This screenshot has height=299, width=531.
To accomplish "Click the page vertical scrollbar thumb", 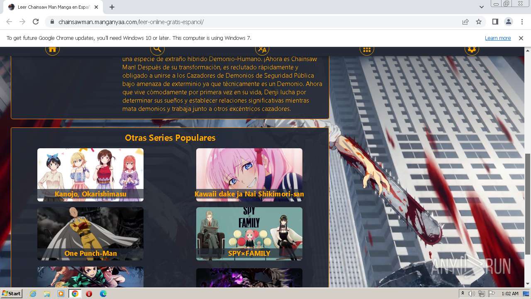I will (x=528, y=203).
